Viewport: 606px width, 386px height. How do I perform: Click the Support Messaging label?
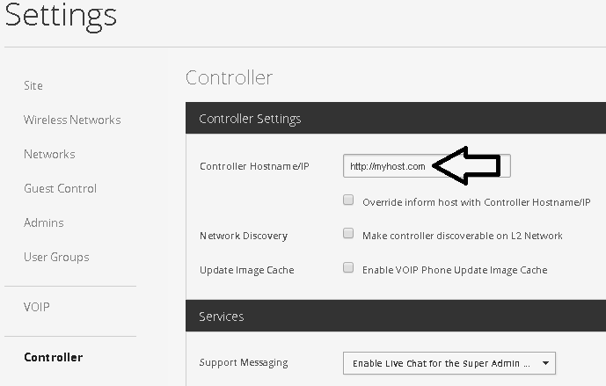coord(244,362)
